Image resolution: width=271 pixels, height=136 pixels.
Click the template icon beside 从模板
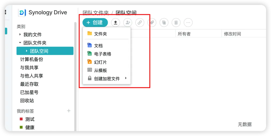point(90,70)
